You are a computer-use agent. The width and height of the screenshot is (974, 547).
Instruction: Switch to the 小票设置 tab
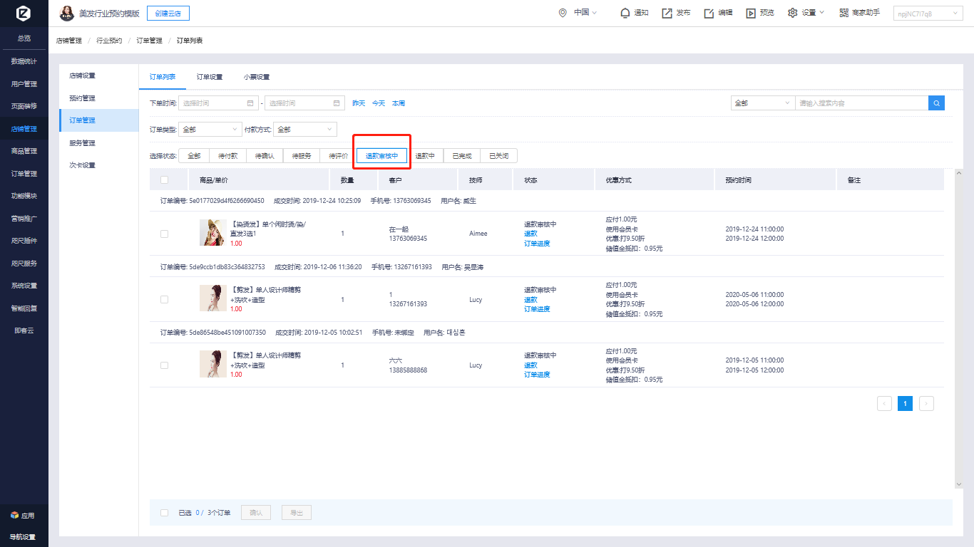point(257,77)
